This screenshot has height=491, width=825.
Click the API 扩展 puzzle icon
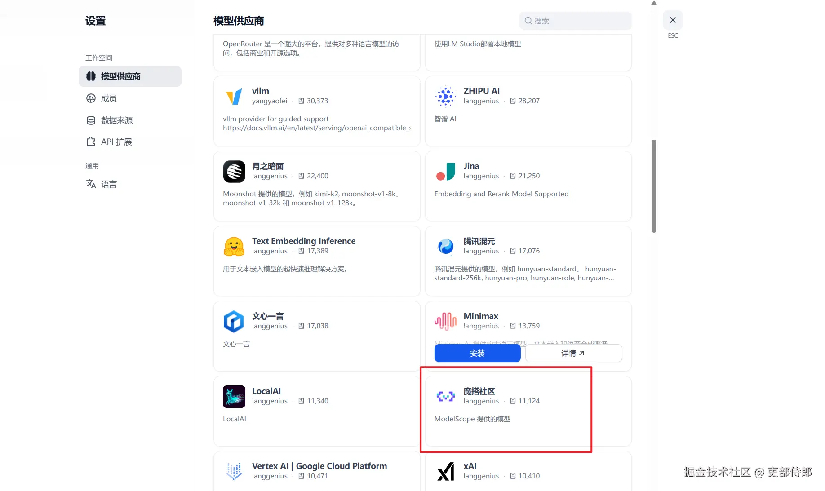(x=91, y=142)
